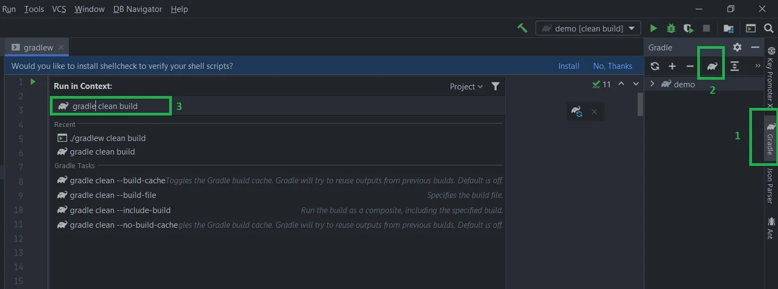Open Search Everywhere magnifier icon

(x=768, y=28)
